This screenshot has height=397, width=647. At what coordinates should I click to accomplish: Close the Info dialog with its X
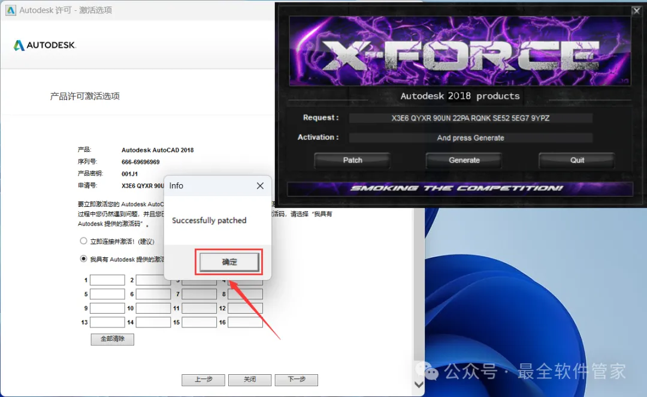tap(260, 186)
